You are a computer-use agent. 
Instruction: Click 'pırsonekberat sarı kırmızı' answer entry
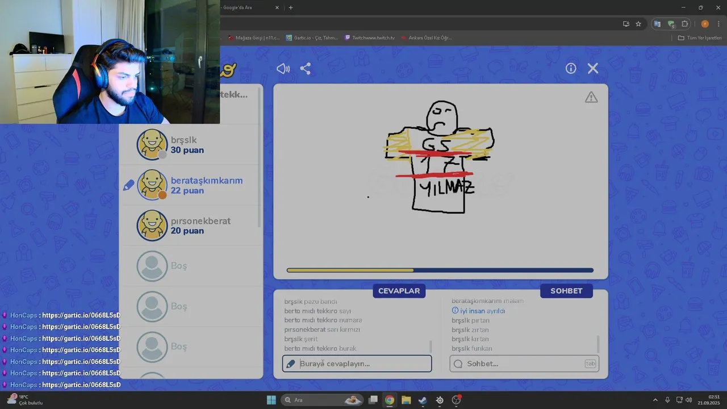coord(322,329)
